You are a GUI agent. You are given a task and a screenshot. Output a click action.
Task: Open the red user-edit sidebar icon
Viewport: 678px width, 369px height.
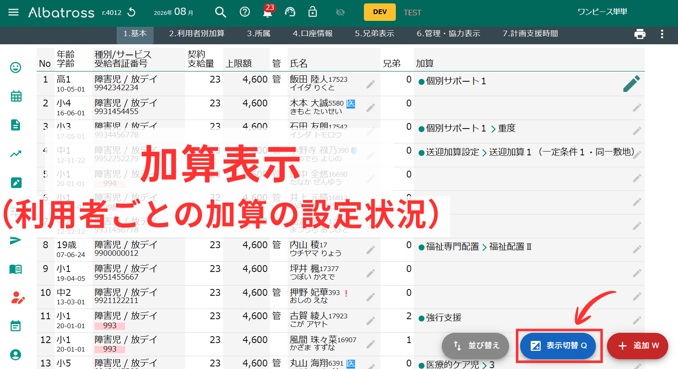coord(17,297)
